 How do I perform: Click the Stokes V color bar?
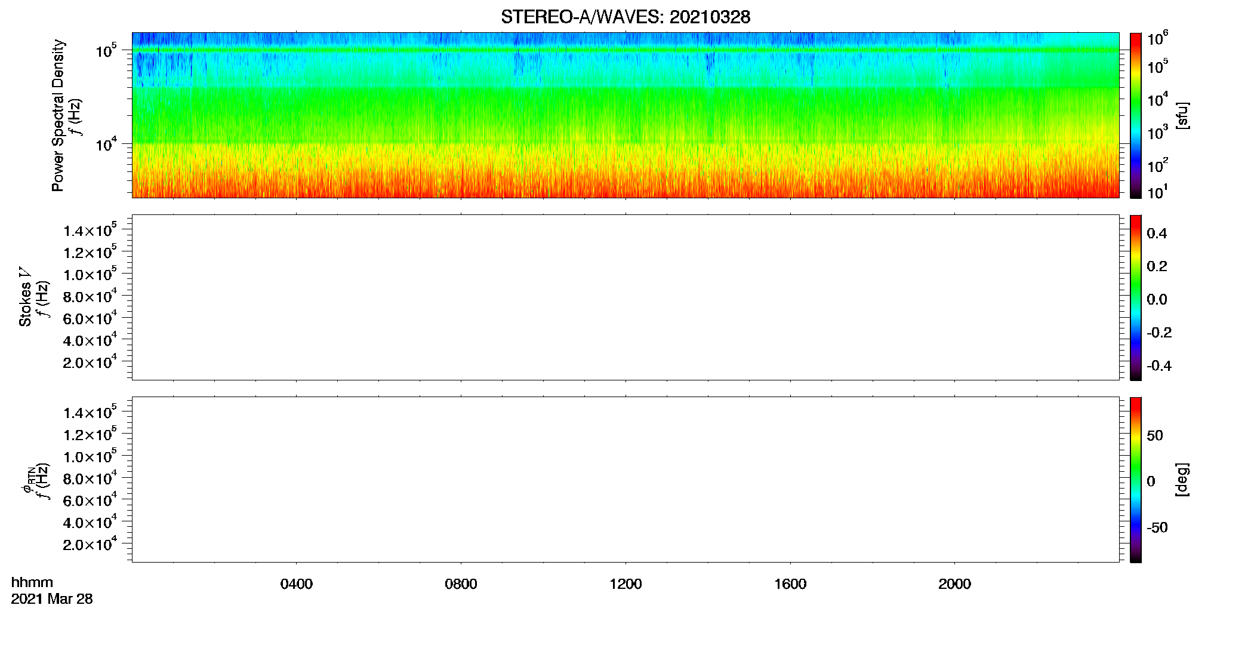[x=1136, y=297]
